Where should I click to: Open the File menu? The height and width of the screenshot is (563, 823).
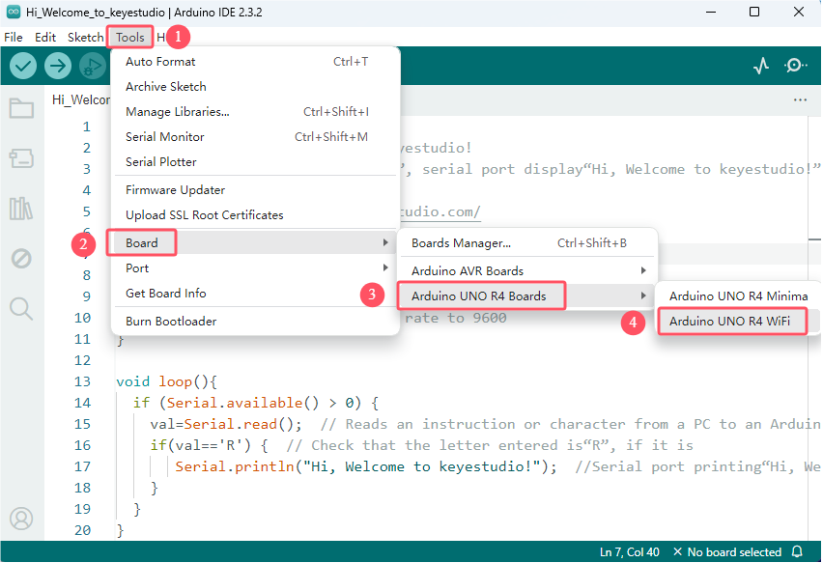pyautogui.click(x=14, y=38)
